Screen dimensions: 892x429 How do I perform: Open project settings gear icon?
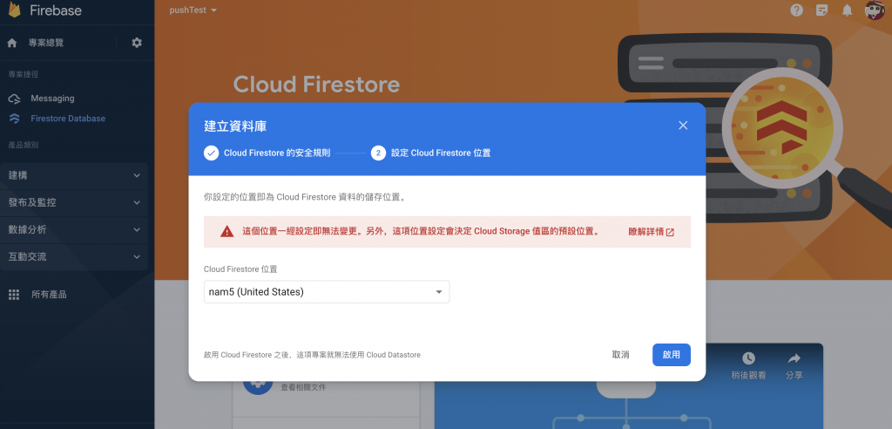(x=137, y=43)
